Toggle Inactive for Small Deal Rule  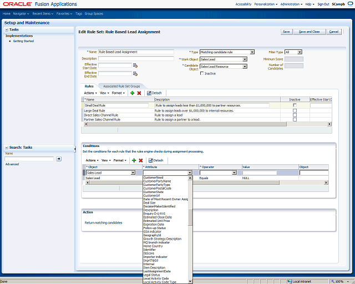click(x=295, y=105)
